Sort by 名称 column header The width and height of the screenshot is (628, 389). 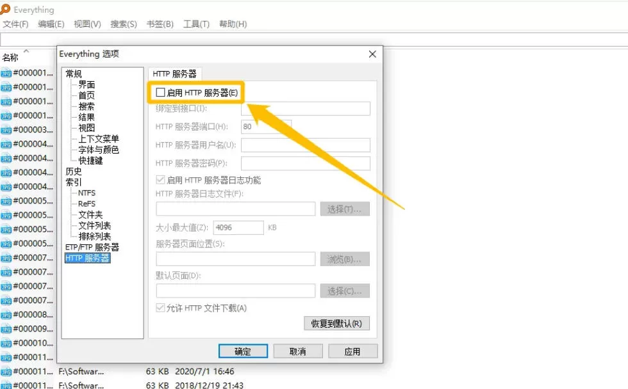[10, 58]
